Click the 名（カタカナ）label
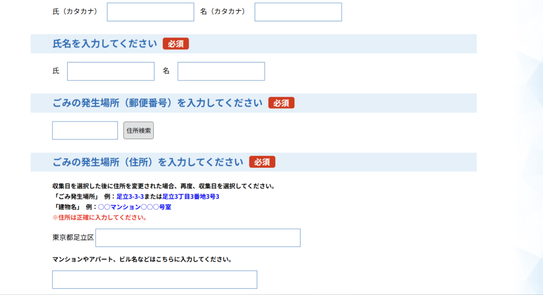This screenshot has height=295, width=543. coord(223,12)
